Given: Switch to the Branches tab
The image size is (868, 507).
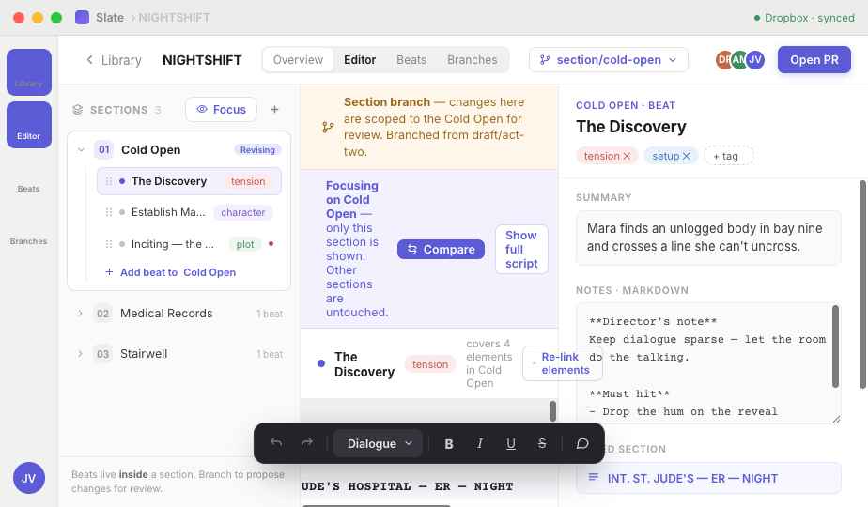Looking at the screenshot, I should pyautogui.click(x=473, y=60).
